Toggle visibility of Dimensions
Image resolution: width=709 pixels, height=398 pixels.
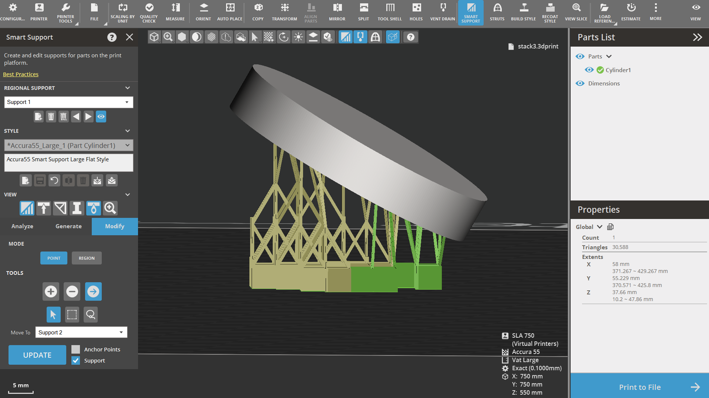[x=580, y=83]
